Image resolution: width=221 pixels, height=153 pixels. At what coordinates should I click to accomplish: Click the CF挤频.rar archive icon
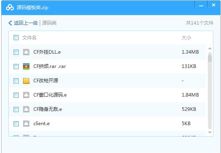pyautogui.click(x=26, y=66)
